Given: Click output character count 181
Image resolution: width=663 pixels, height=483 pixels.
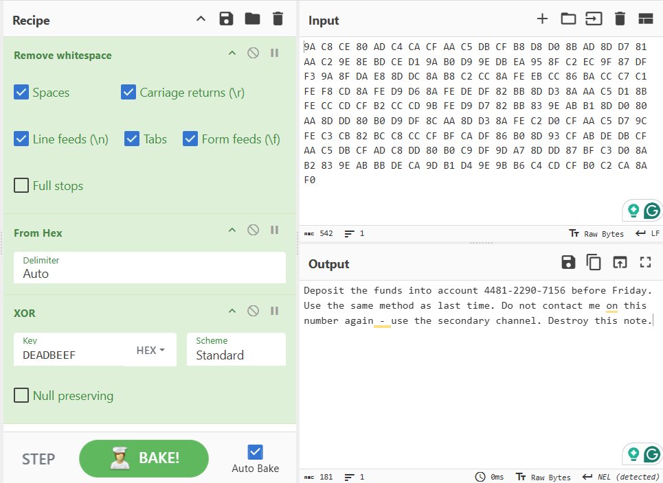Looking at the screenshot, I should 319,477.
